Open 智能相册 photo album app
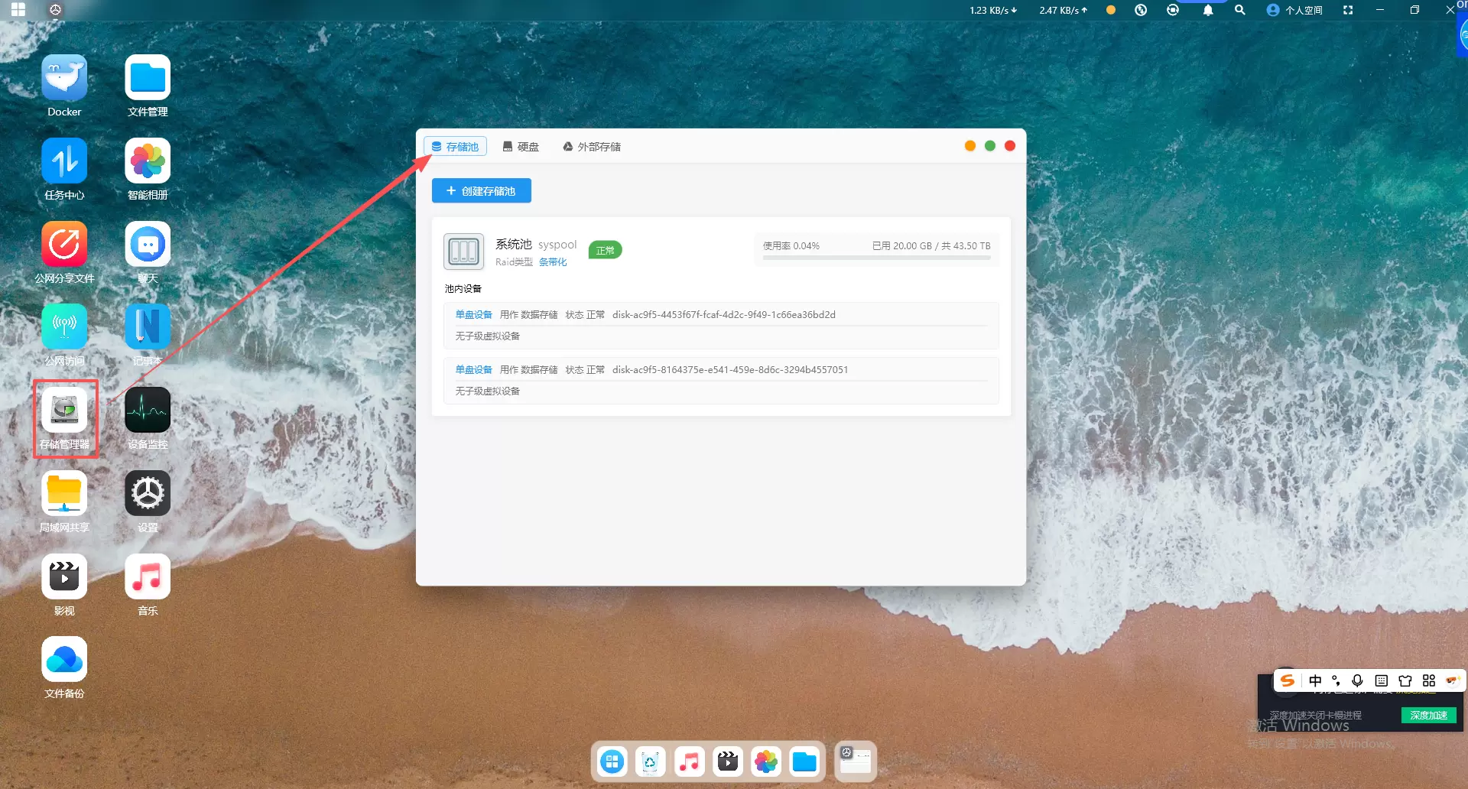Screen dimensions: 1468x789 click(148, 161)
